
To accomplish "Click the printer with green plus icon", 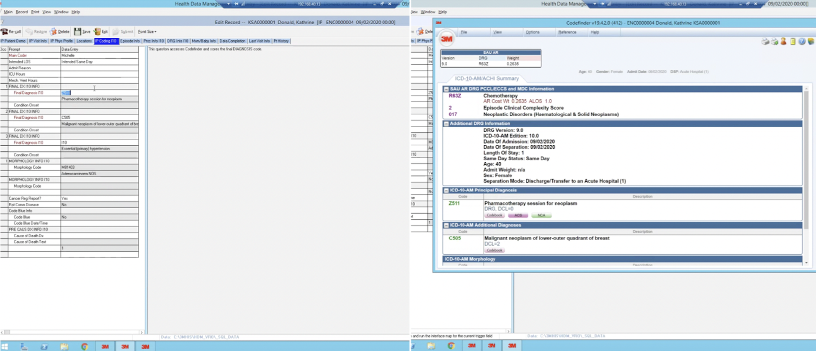I will 774,41.
